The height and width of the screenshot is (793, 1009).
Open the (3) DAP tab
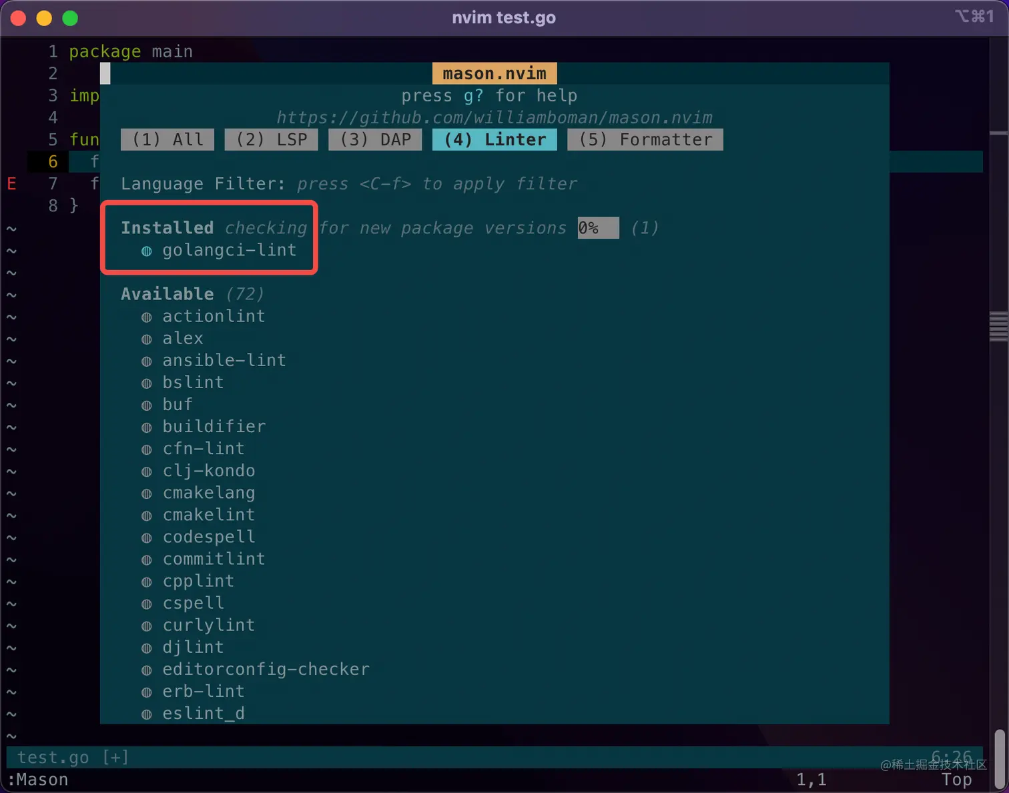point(375,139)
